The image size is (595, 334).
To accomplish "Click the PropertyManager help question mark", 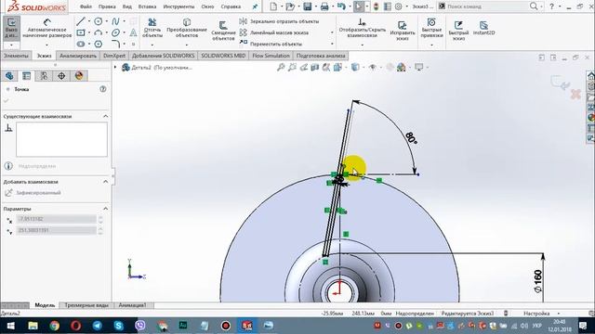I will pyautogui.click(x=103, y=89).
